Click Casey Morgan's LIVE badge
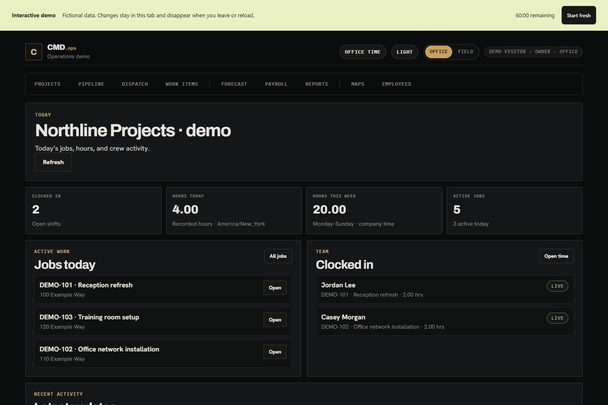 coord(557,318)
